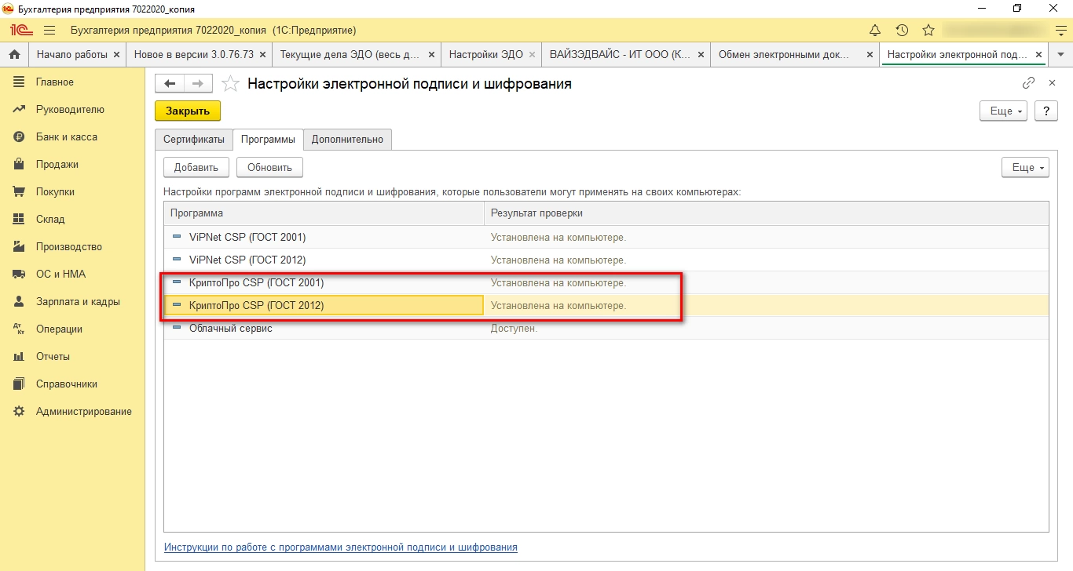
Task: Close the form with the small X icon
Action: pyautogui.click(x=1053, y=83)
